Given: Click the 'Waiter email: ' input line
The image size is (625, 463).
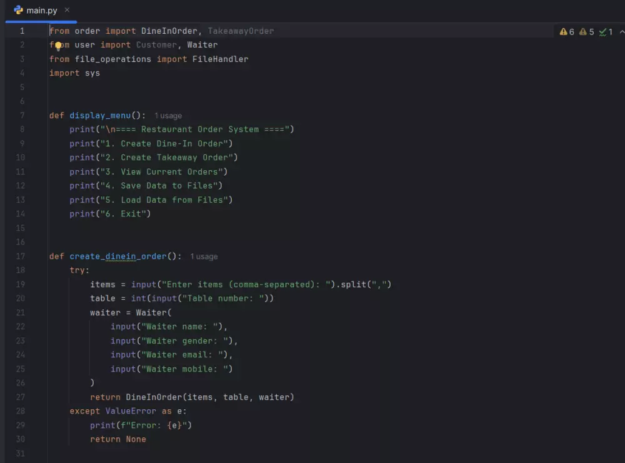Looking at the screenshot, I should (x=171, y=355).
